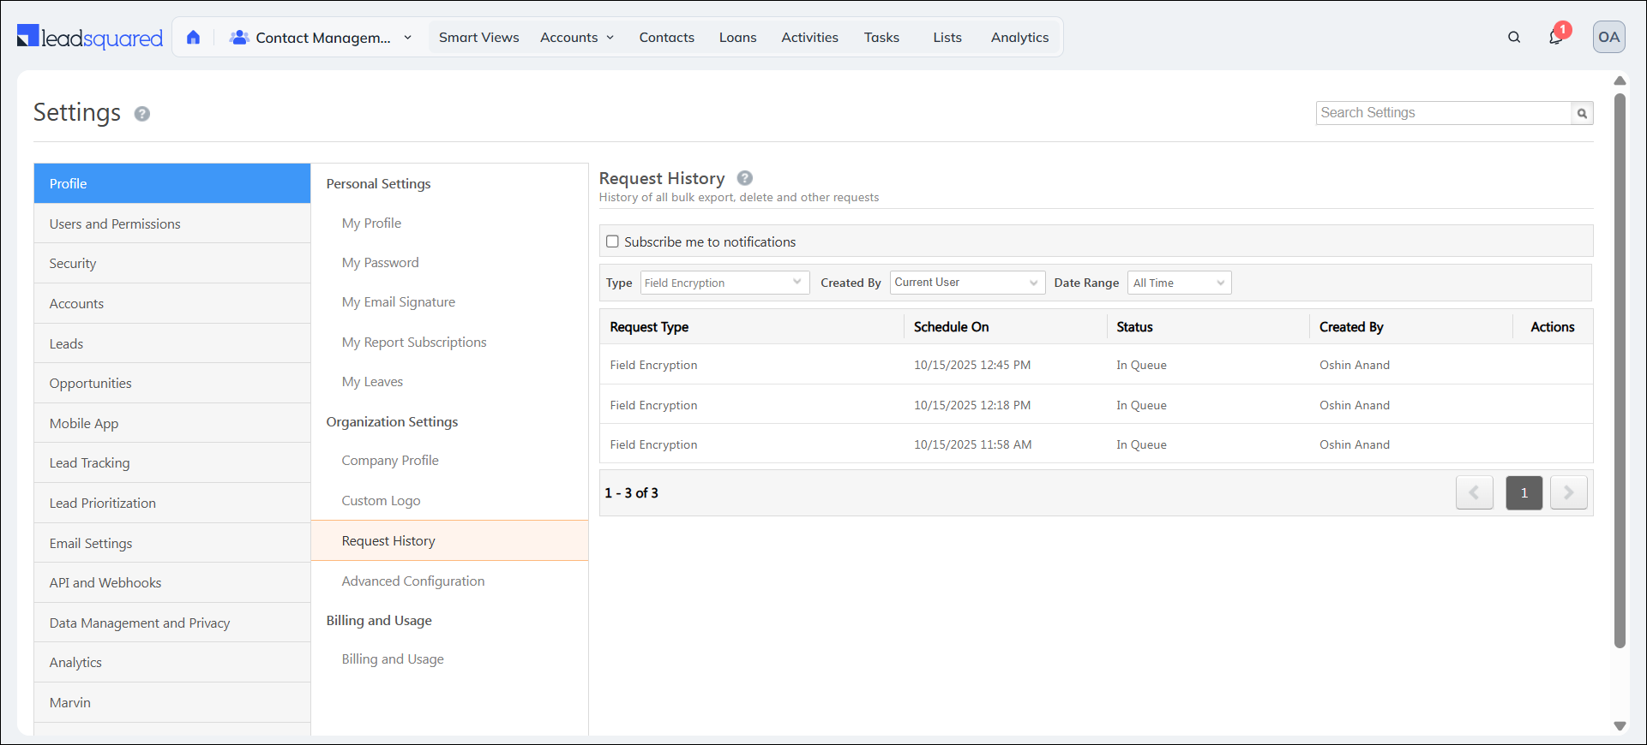Viewport: 1647px width, 745px height.
Task: Open the OA user avatar menu
Action: tap(1608, 37)
